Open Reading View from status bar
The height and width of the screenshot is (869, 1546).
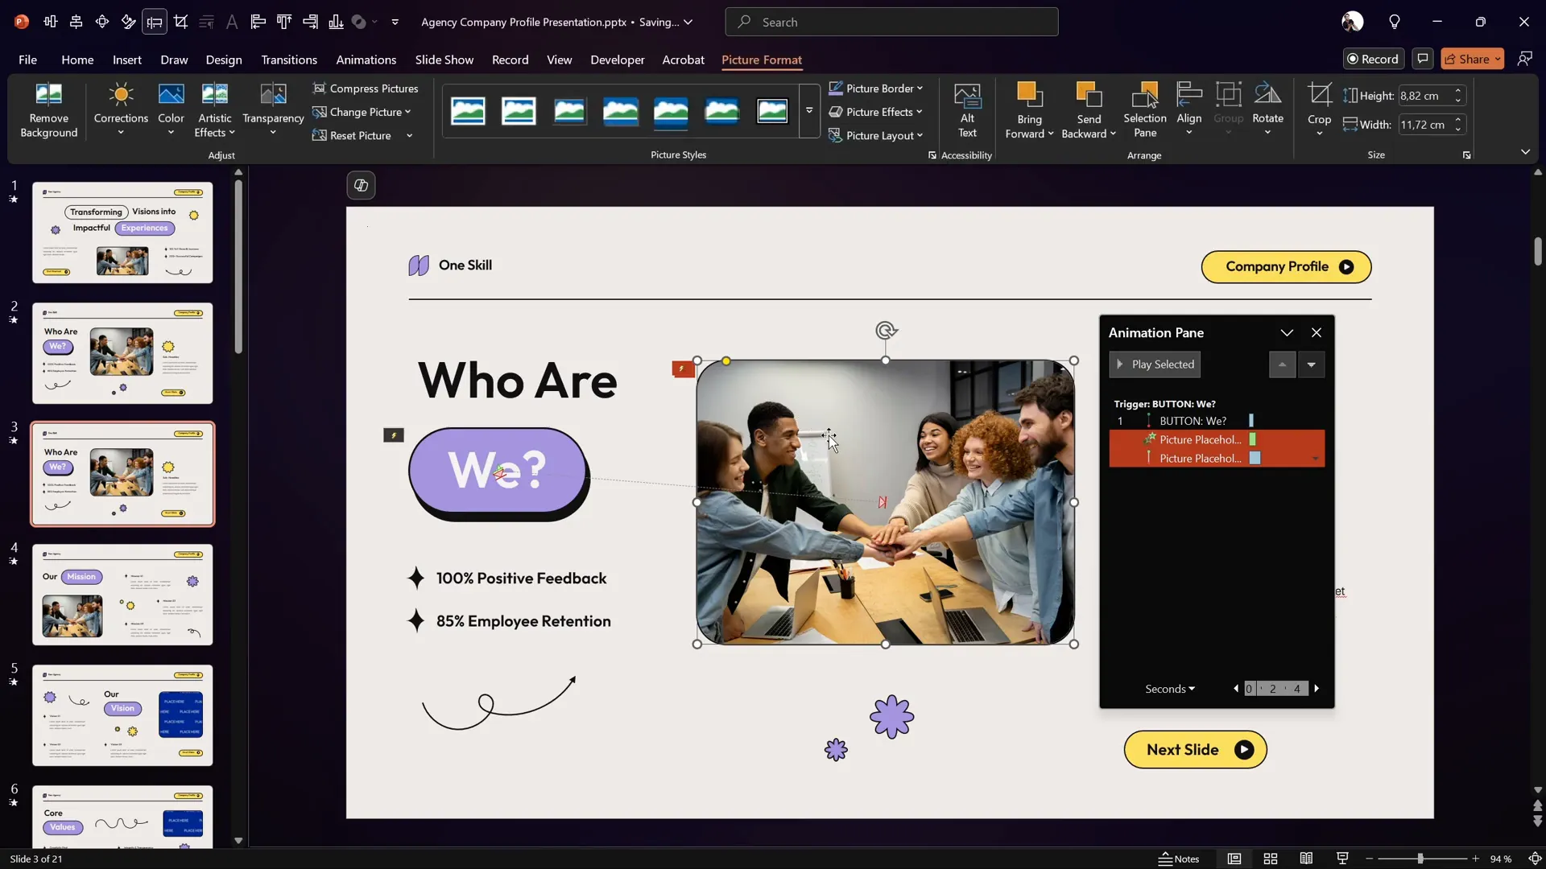(1306, 859)
